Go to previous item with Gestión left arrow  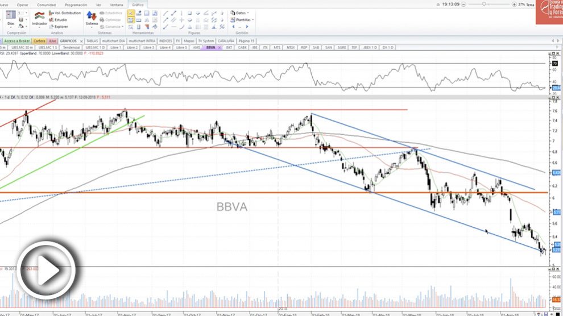pos(233,27)
